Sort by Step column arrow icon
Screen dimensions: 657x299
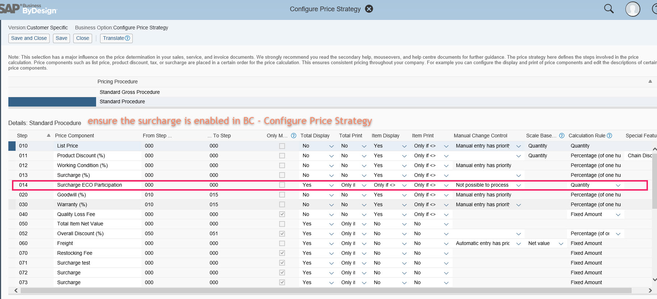point(49,136)
